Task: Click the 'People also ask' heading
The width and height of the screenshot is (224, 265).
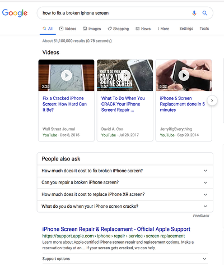Action: (61, 159)
